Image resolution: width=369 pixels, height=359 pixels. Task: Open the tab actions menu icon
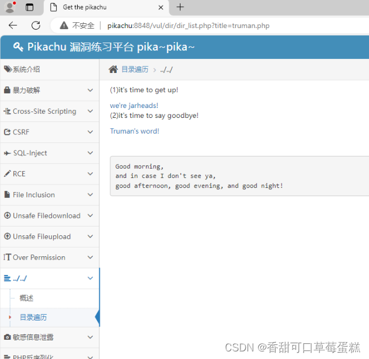tap(29, 7)
